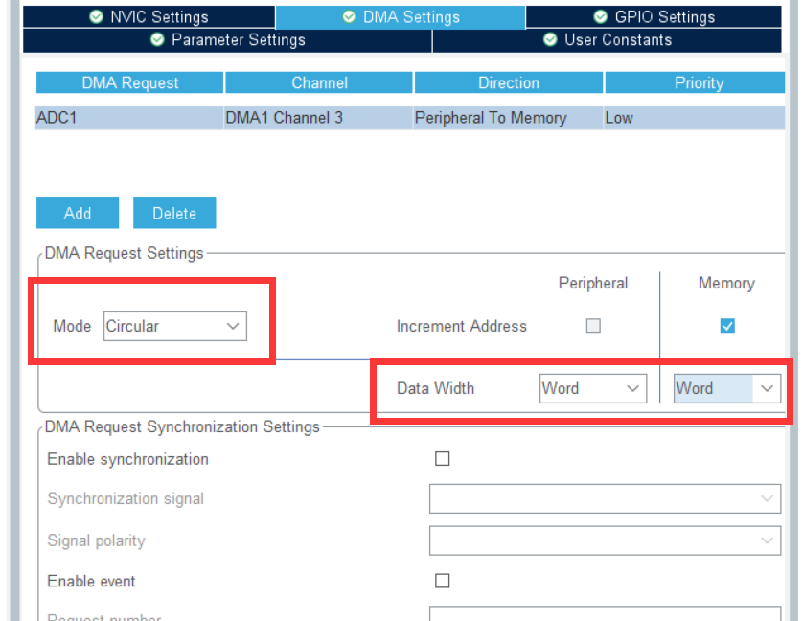The height and width of the screenshot is (621, 803).
Task: Select the ADC1 DMA request row
Action: coord(128,119)
